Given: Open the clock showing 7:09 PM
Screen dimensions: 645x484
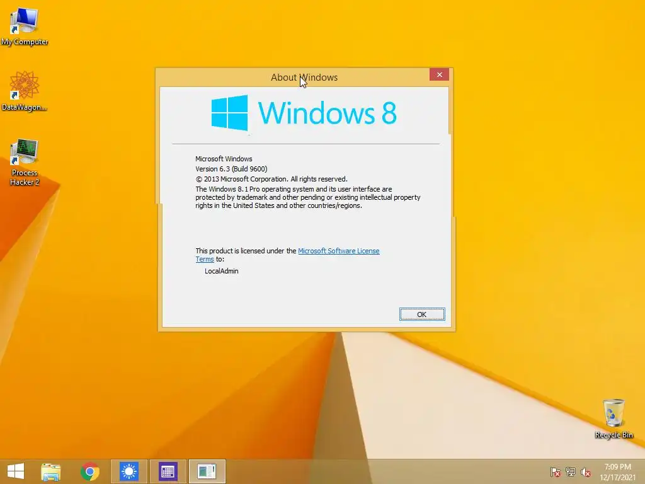Looking at the screenshot, I should [x=617, y=472].
